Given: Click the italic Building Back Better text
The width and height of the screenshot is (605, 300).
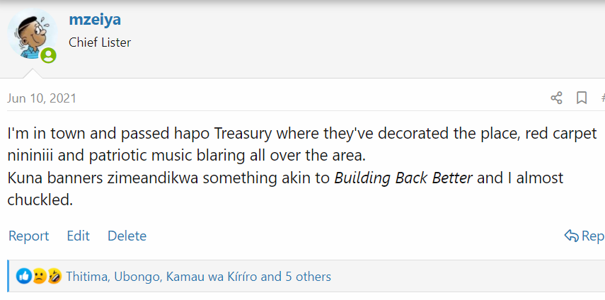Looking at the screenshot, I should click(403, 178).
